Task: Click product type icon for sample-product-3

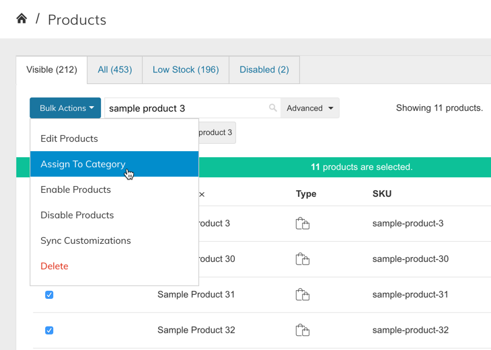Action: (303, 224)
